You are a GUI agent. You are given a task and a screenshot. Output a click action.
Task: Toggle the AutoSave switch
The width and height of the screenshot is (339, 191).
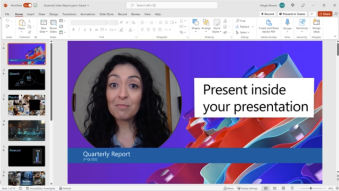coord(28,5)
